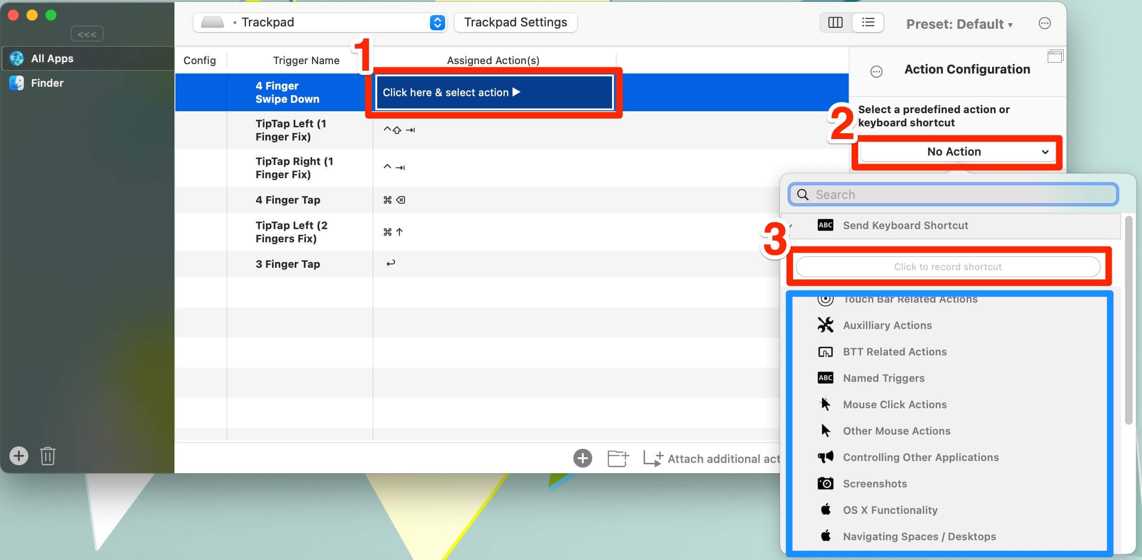
Task: Select Screenshots action category
Action: pyautogui.click(x=875, y=484)
